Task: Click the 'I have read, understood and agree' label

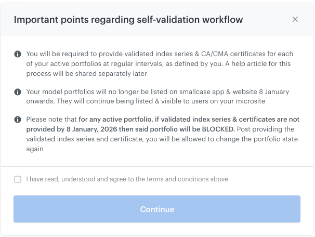Action: [127, 179]
